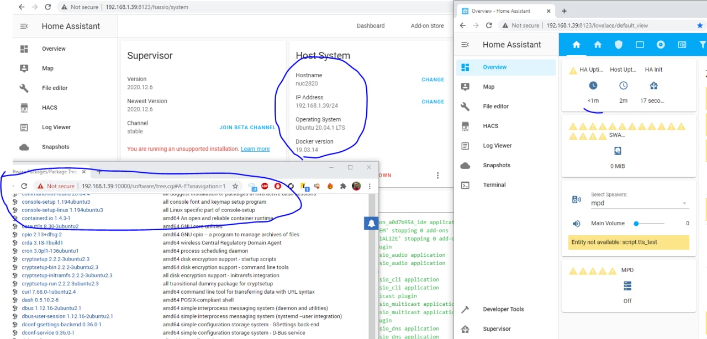Viewport: 707px width, 339px height.
Task: Click the blue notification bell in Webmin
Action: 371,223
